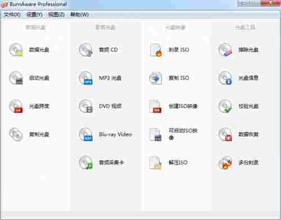Launch the Blu-ray Video icon
The width and height of the screenshot is (281, 220).
(x=86, y=134)
